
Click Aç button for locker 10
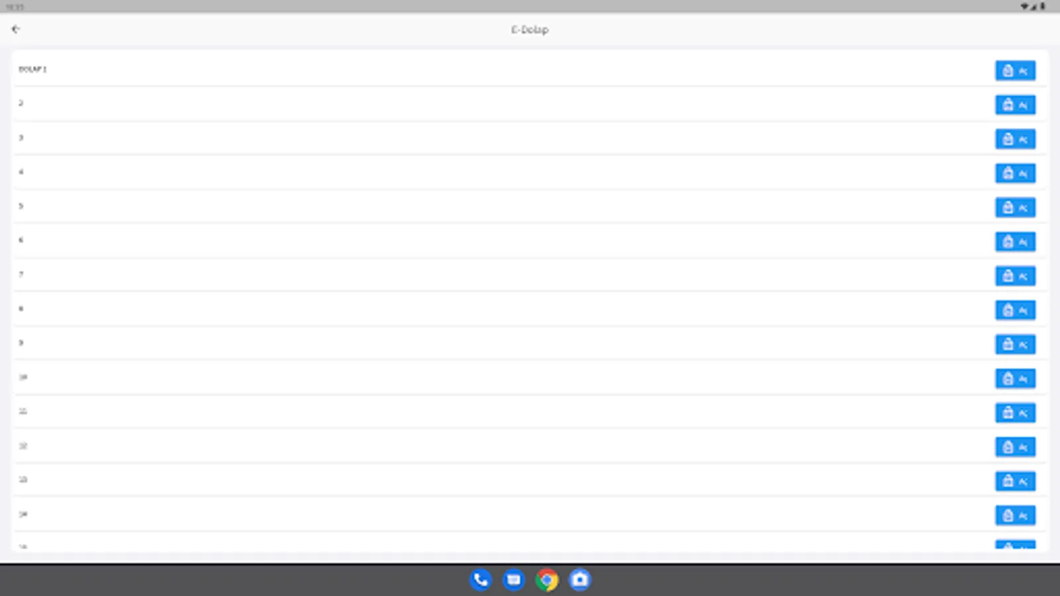point(1015,378)
